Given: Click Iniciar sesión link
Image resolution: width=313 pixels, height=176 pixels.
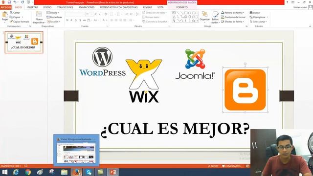Looking at the screenshot, I should pyautogui.click(x=300, y=7).
